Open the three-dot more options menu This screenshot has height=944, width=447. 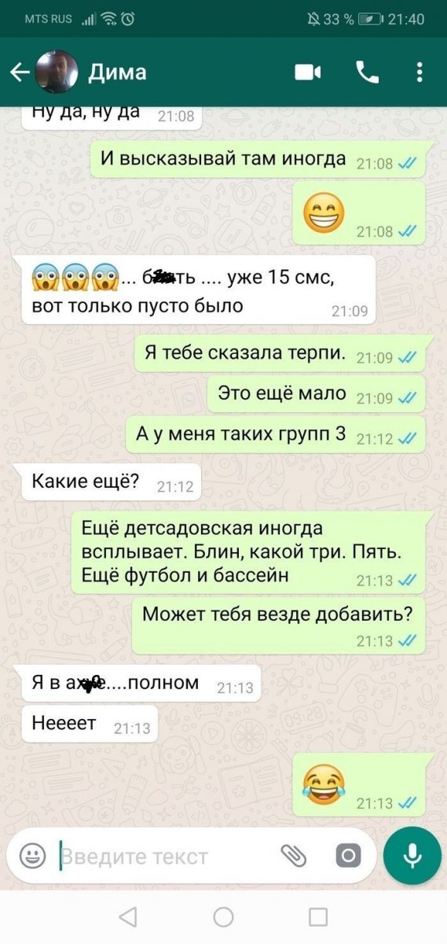pyautogui.click(x=420, y=72)
